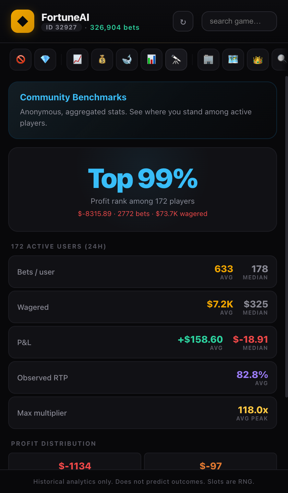Click the P&L stats row
This screenshot has width=288, height=493.
[142, 342]
